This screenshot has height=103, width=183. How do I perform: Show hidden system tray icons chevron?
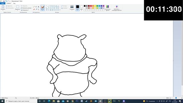157,101
